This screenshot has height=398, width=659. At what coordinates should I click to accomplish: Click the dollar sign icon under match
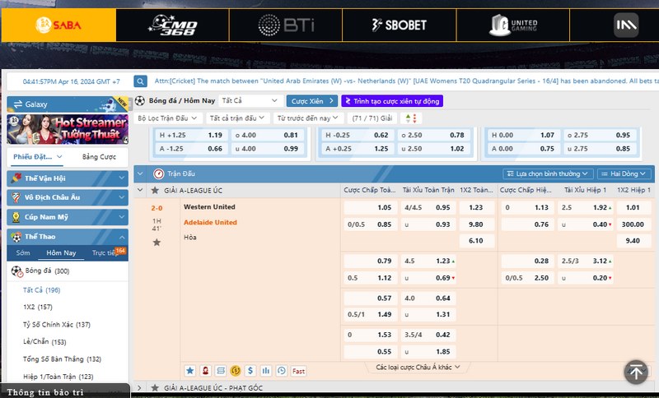coord(250,371)
